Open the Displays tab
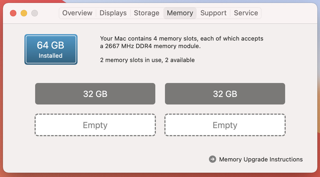The height and width of the screenshot is (177, 320). click(x=113, y=13)
